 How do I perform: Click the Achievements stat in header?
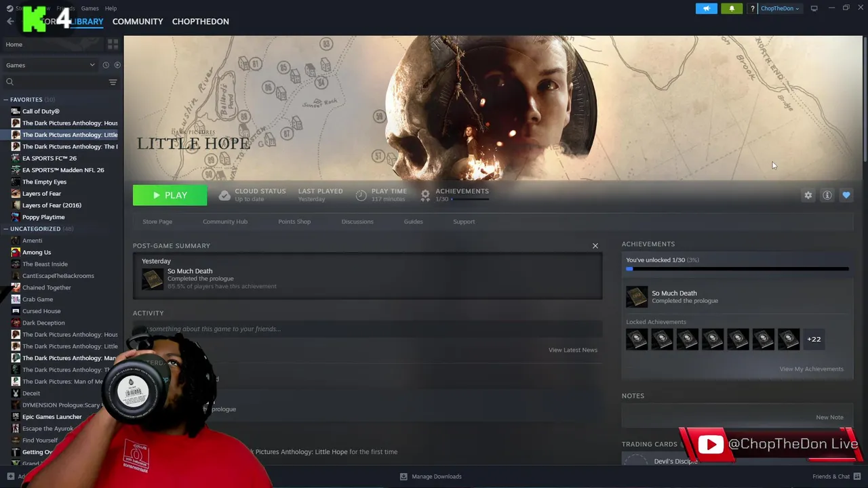(x=454, y=195)
